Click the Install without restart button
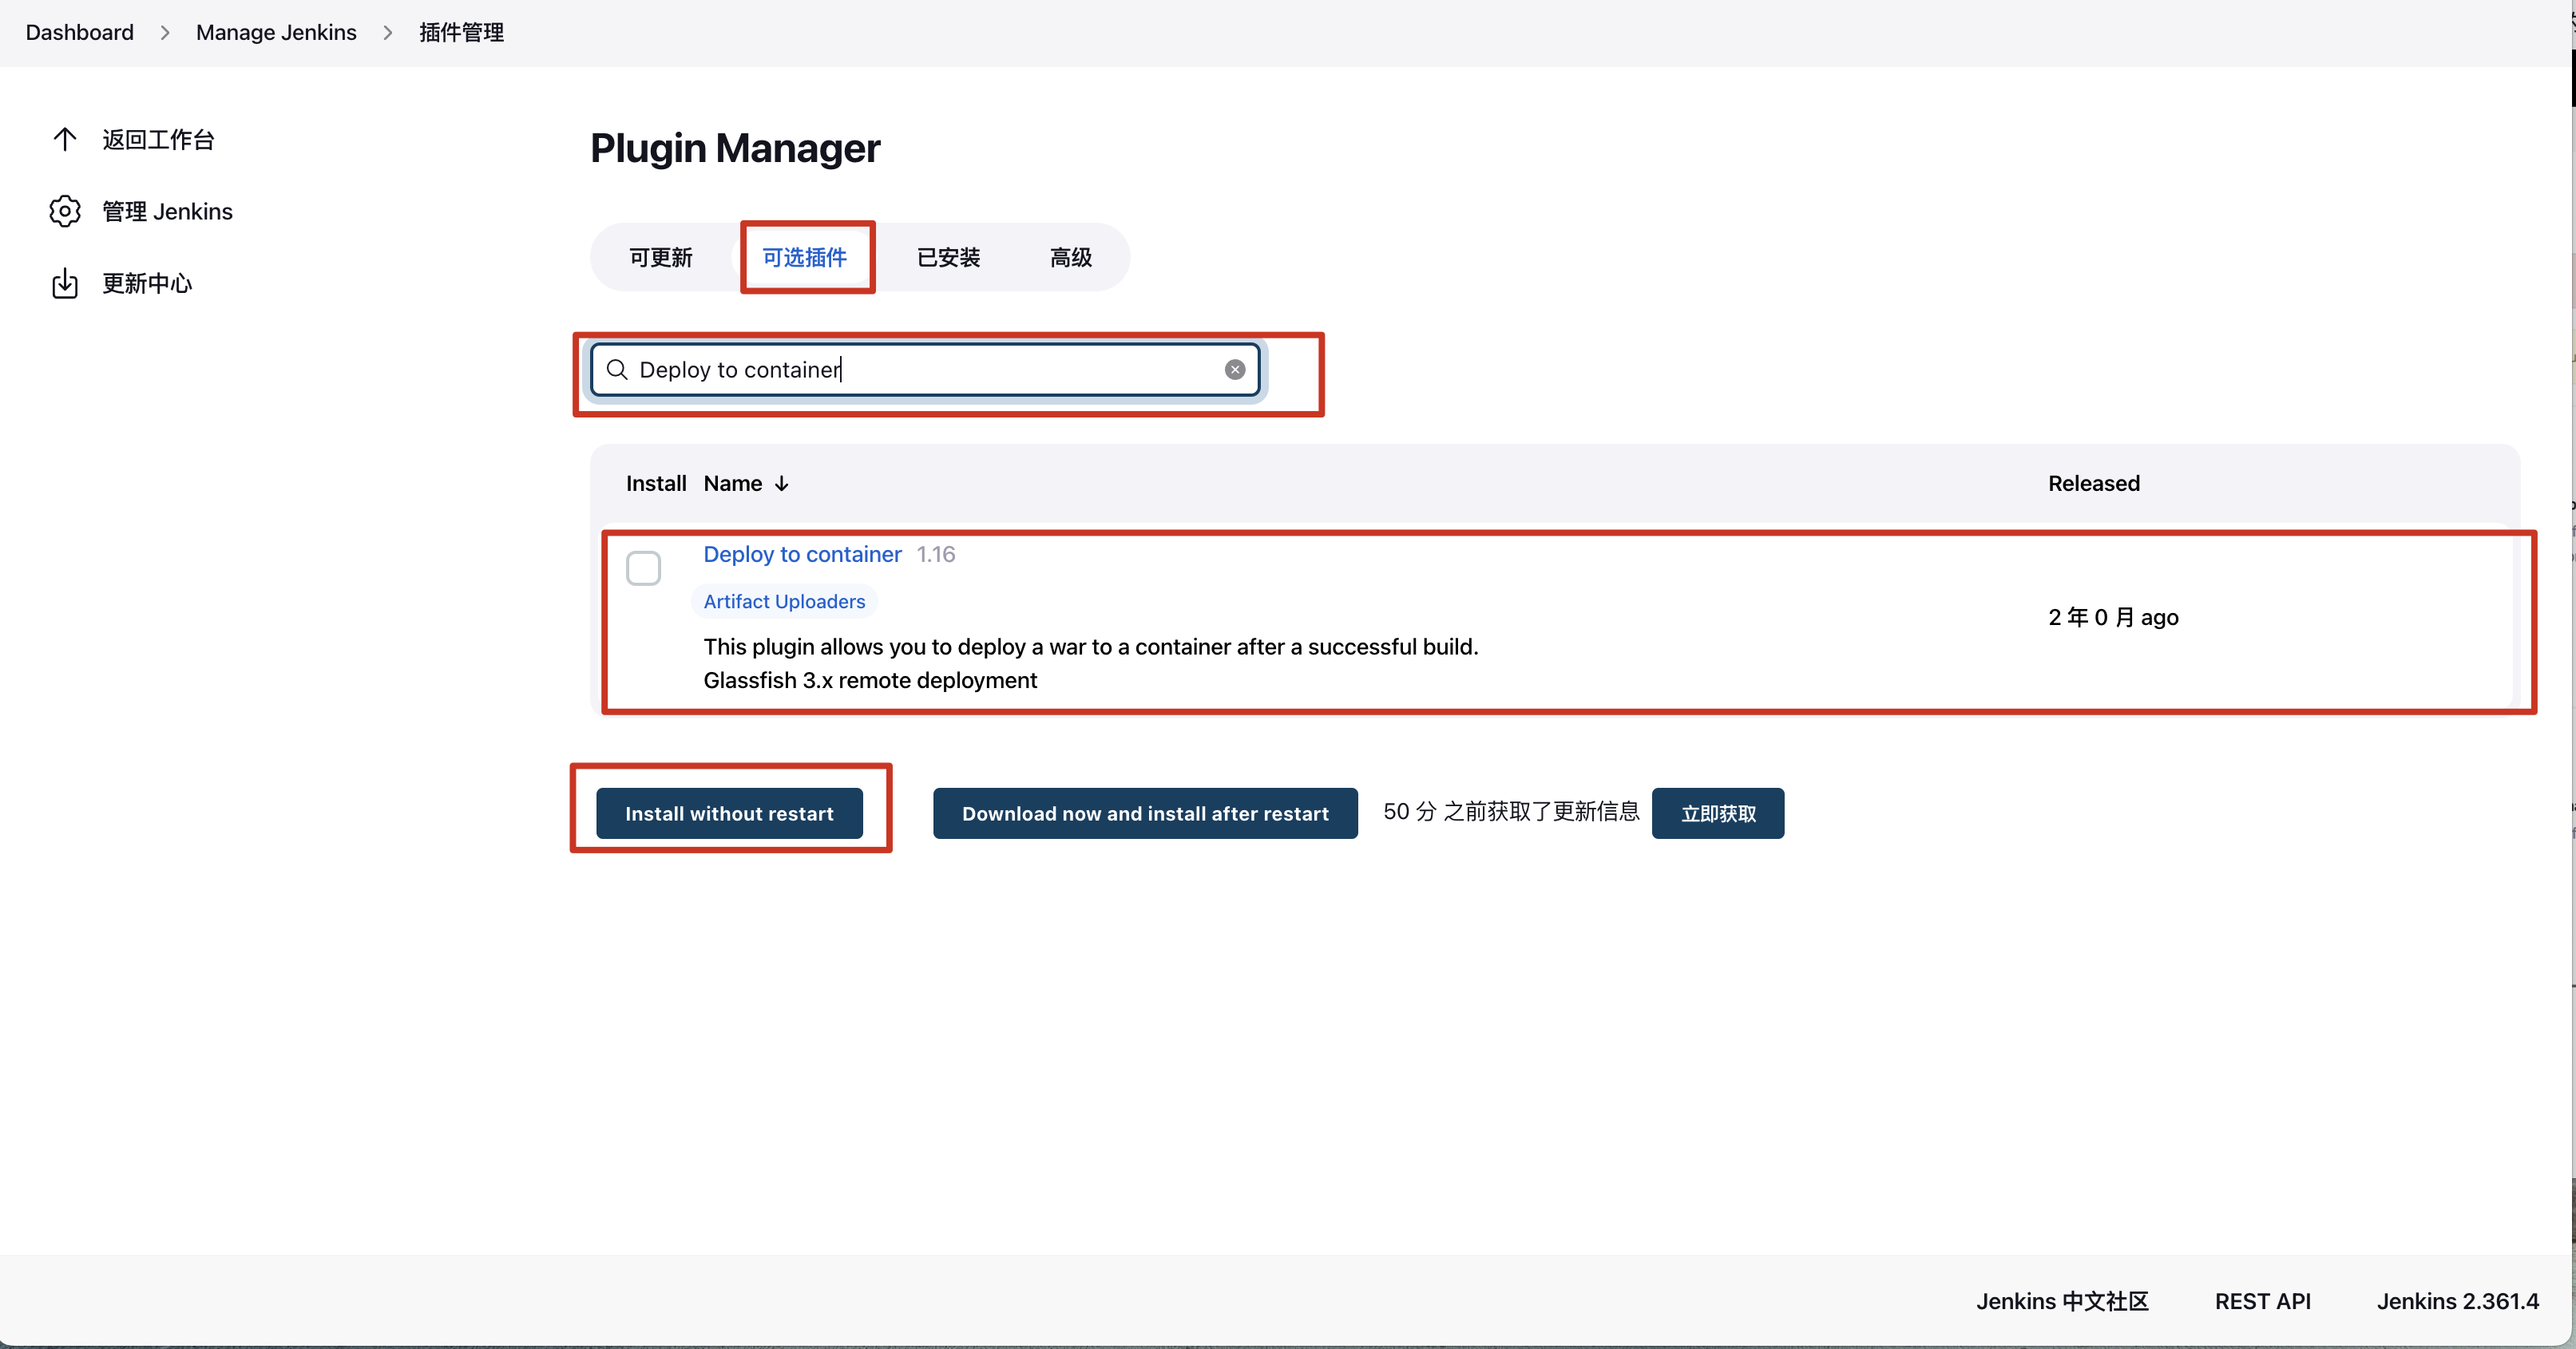 pyautogui.click(x=729, y=813)
